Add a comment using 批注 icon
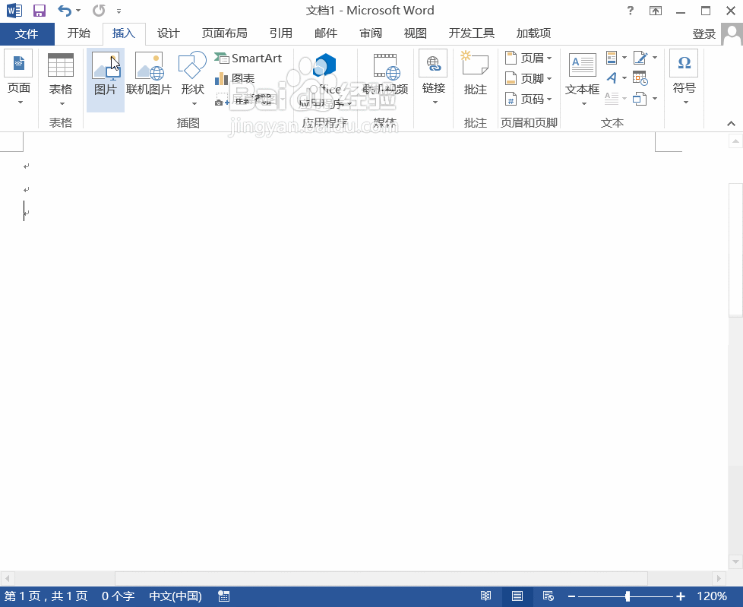Viewport: 743px width, 607px height. click(x=475, y=74)
